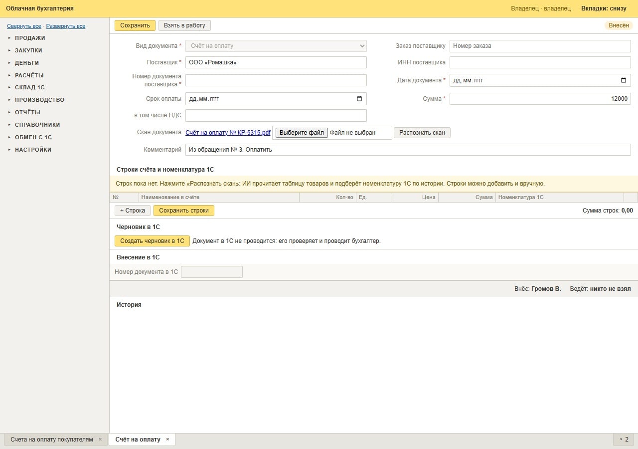Focus the в том числе НДС field
Viewport: 638px width, 449px height.
click(276, 116)
